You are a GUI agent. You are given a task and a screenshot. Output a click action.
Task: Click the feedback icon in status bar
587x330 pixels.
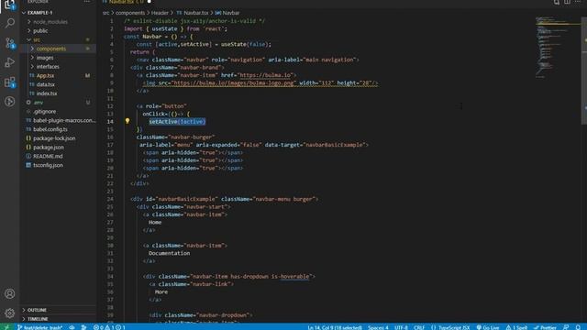click(x=566, y=327)
